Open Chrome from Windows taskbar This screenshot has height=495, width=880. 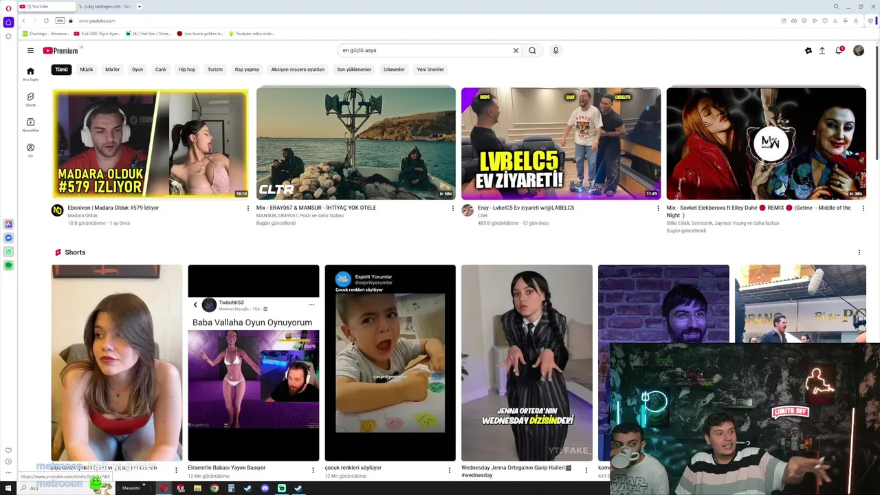click(x=214, y=488)
